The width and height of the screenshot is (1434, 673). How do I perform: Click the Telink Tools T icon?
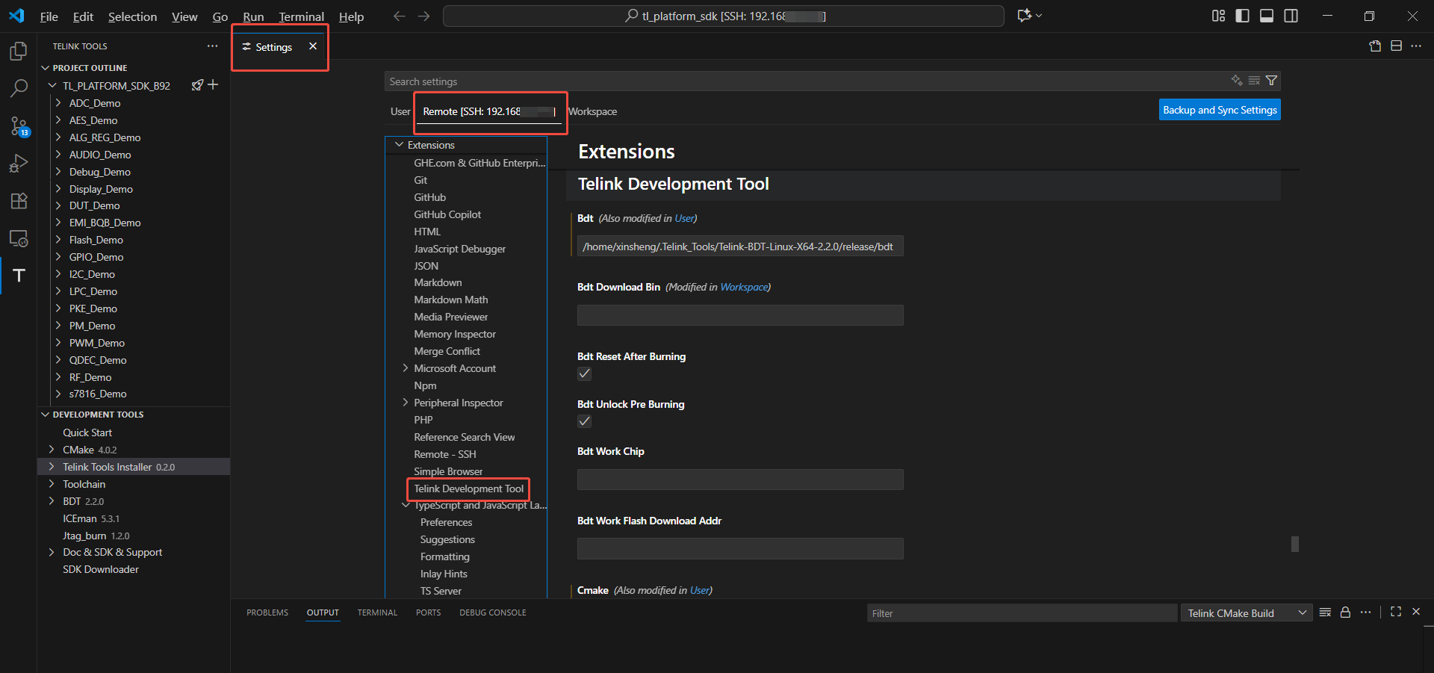tap(19, 276)
